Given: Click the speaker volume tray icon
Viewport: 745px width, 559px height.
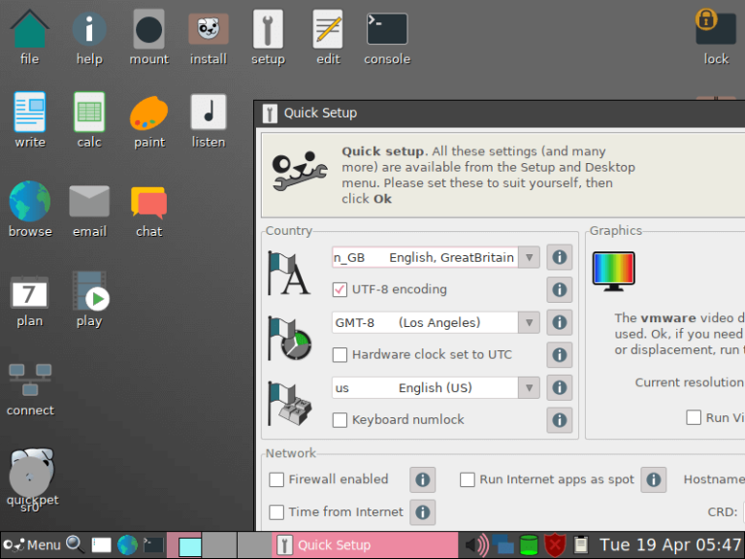Looking at the screenshot, I should 476,544.
